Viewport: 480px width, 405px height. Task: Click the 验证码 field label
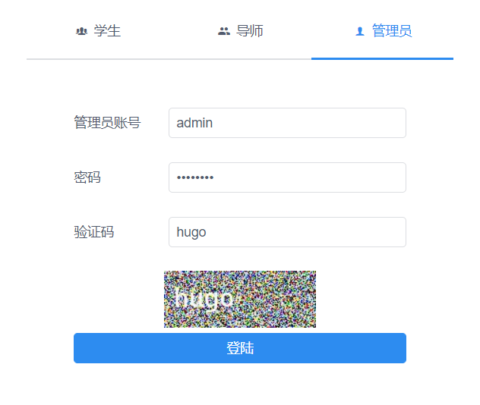coord(94,232)
